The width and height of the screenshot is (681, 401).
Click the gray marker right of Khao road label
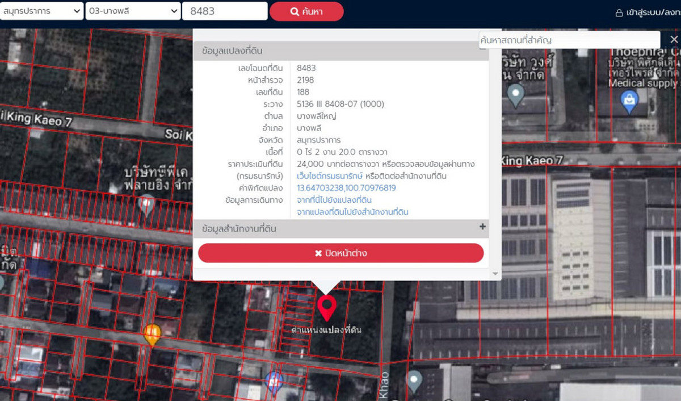(x=414, y=380)
